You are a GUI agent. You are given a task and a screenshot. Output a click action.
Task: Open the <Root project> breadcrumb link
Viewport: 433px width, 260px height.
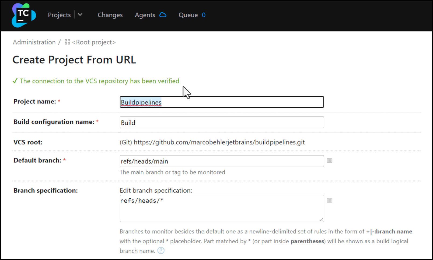[x=94, y=42]
